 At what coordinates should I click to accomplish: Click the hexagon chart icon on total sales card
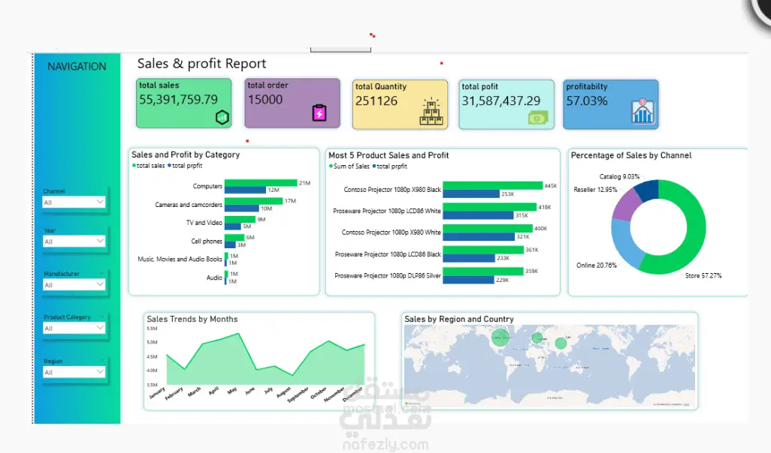(222, 117)
